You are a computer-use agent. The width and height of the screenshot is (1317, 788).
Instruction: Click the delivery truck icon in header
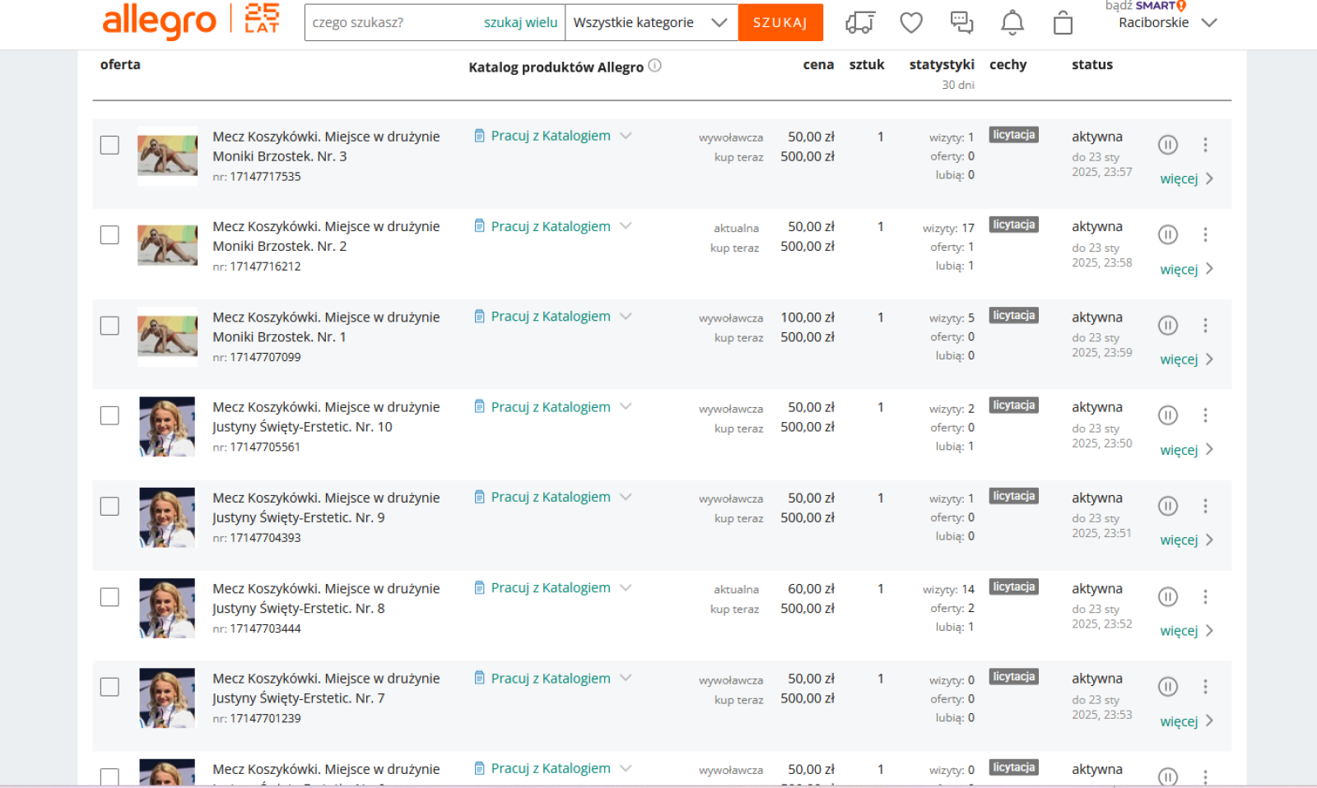point(860,22)
